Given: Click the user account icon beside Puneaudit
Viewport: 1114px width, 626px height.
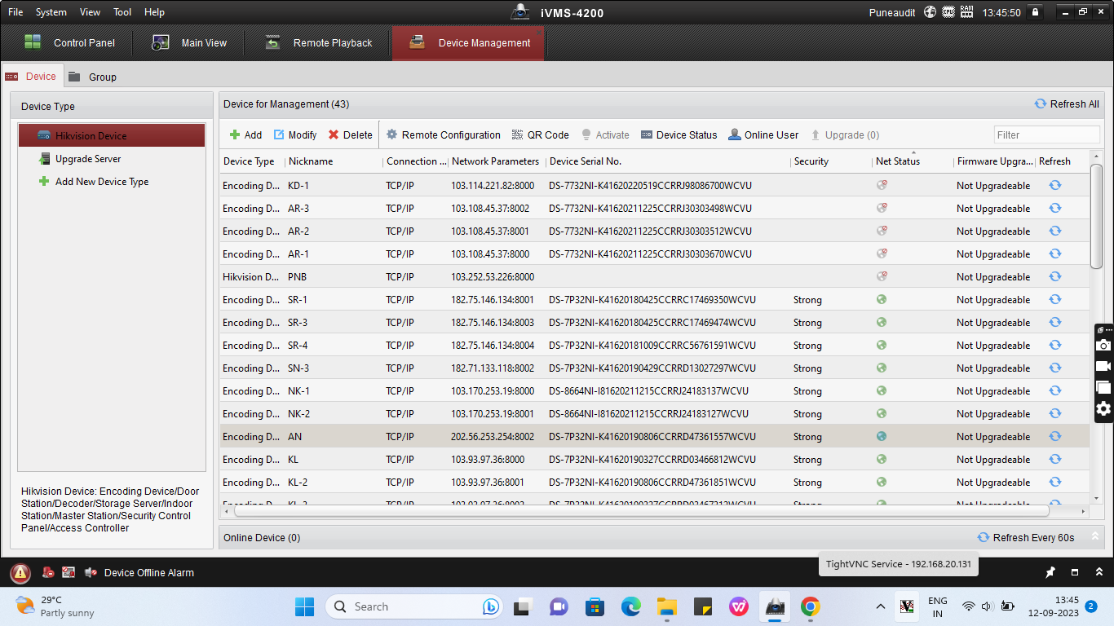Looking at the screenshot, I should click(x=931, y=12).
